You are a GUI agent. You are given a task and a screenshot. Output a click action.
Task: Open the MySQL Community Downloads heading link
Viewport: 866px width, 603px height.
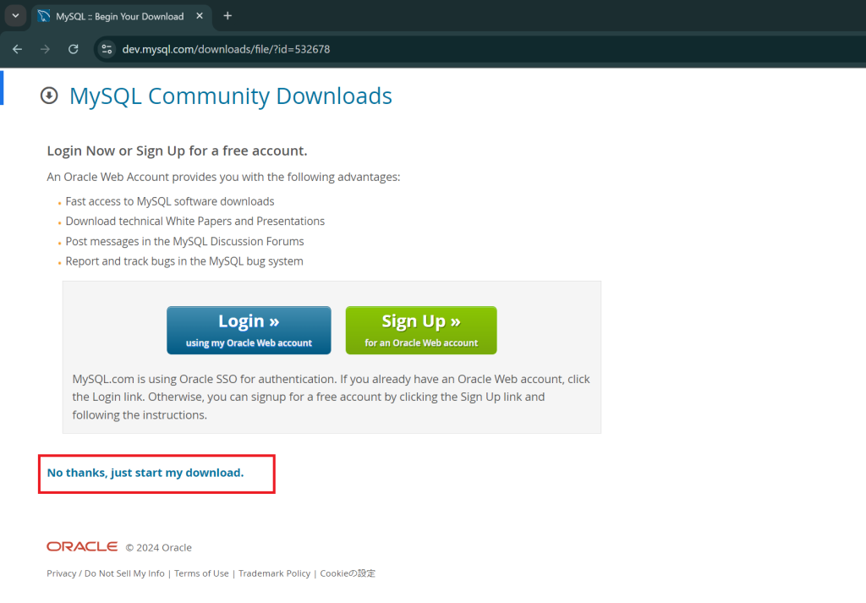(x=230, y=96)
